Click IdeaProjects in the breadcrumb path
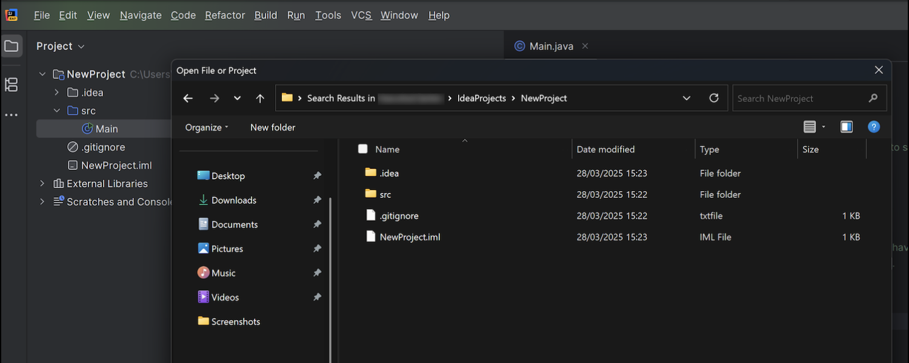The width and height of the screenshot is (909, 363). pos(481,98)
